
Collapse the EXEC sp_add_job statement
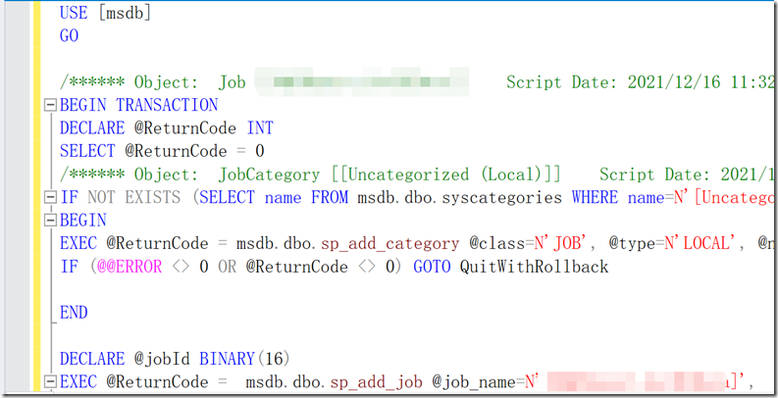(x=50, y=381)
